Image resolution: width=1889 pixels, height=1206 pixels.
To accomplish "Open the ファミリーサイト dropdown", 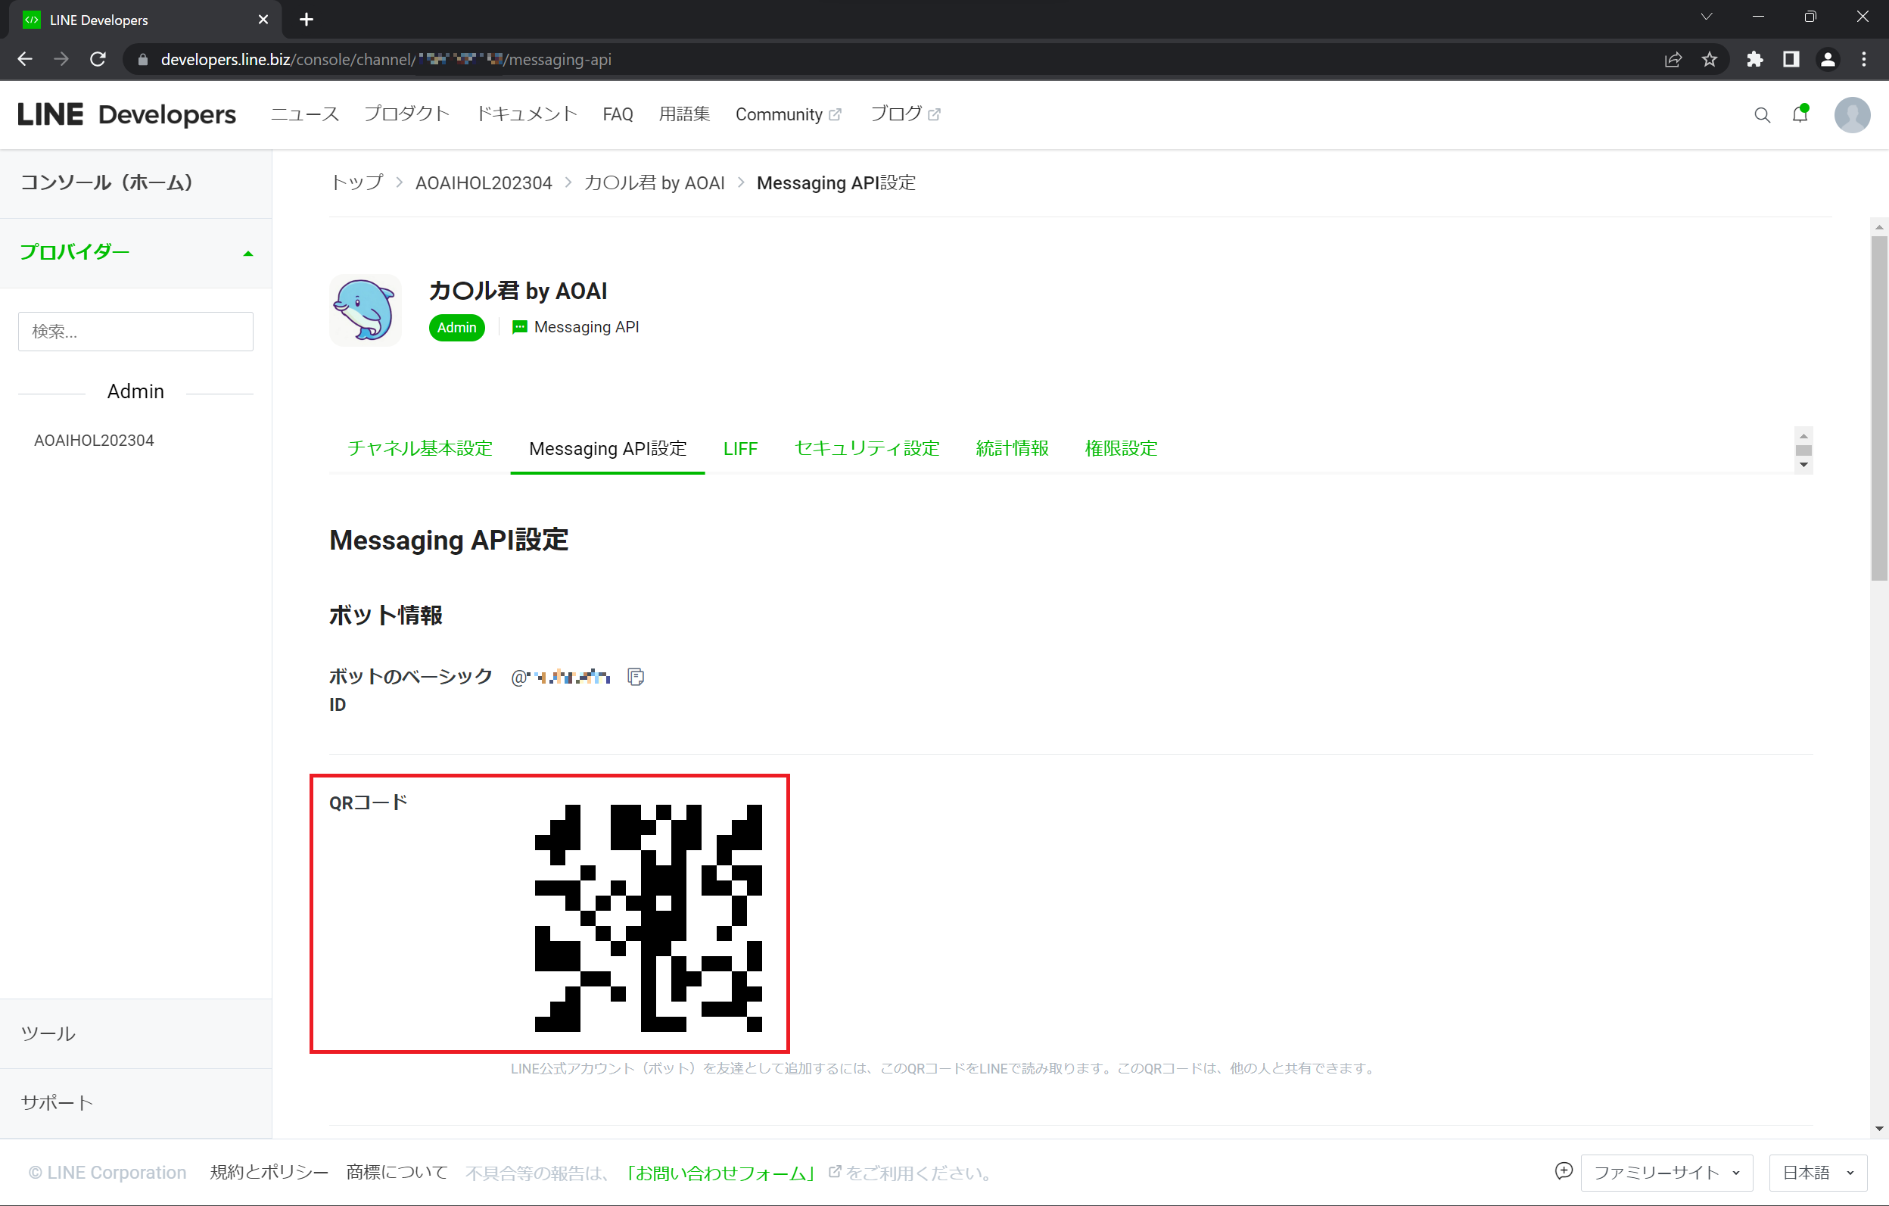I will 1666,1172.
